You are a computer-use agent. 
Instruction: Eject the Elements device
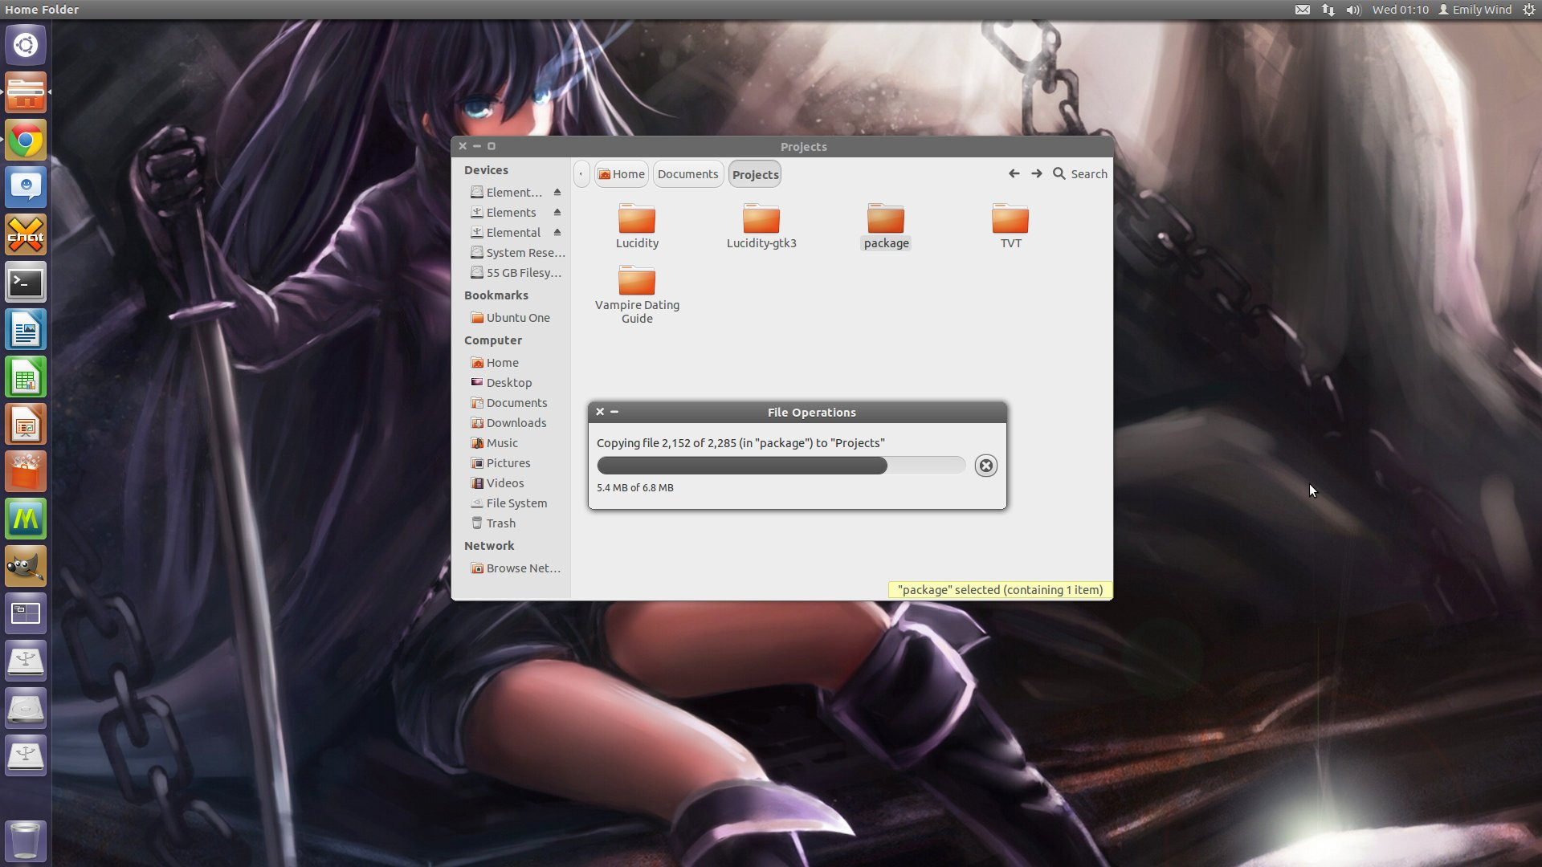(557, 212)
